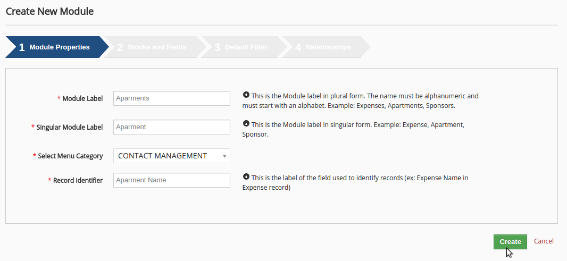Click the "Select Menu Category" label

pyautogui.click(x=70, y=156)
